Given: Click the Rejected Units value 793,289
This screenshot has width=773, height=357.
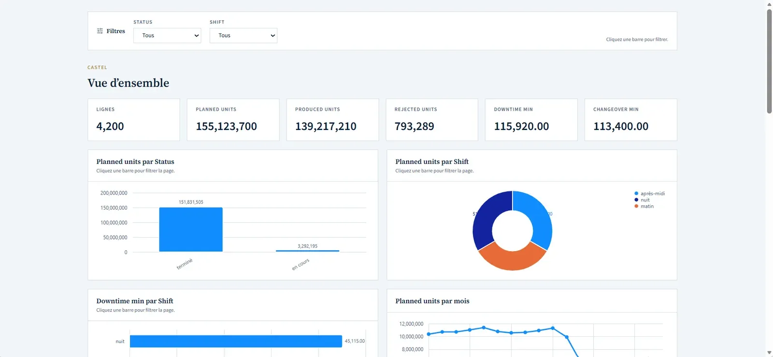Looking at the screenshot, I should 414,126.
